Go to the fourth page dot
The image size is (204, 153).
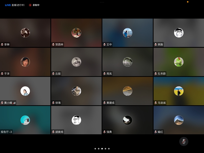pyautogui.click(x=105, y=149)
